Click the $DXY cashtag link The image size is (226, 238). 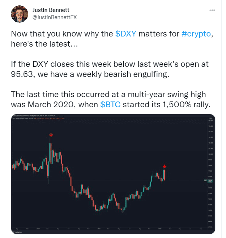[125, 34]
